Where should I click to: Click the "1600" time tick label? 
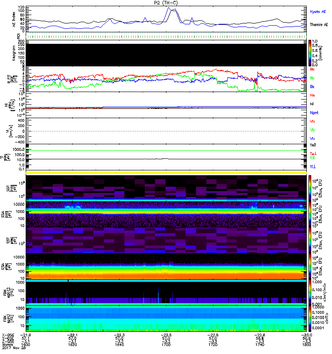point(26,345)
